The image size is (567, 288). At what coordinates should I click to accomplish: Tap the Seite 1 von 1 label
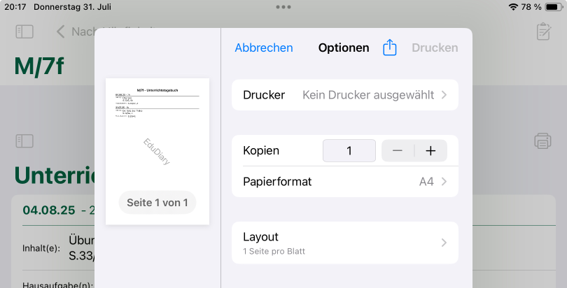coord(157,203)
